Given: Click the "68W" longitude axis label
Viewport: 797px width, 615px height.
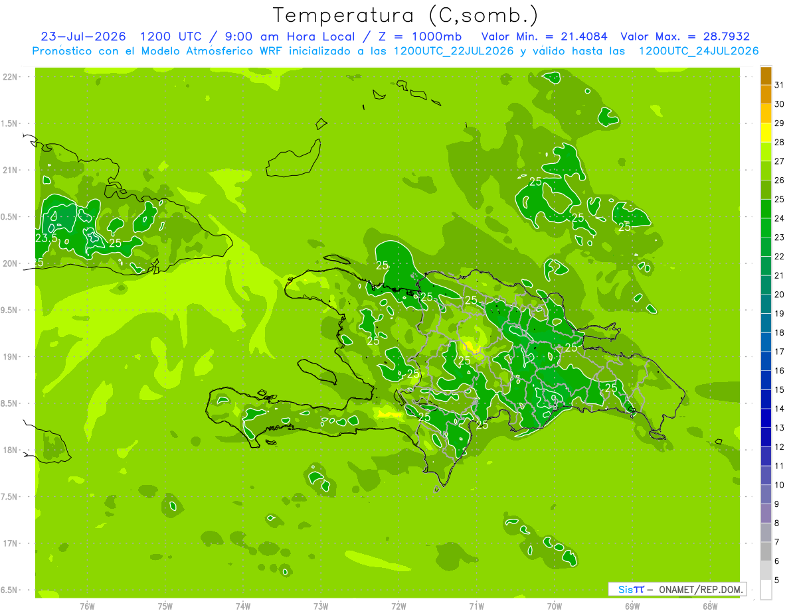Looking at the screenshot, I should (x=710, y=606).
